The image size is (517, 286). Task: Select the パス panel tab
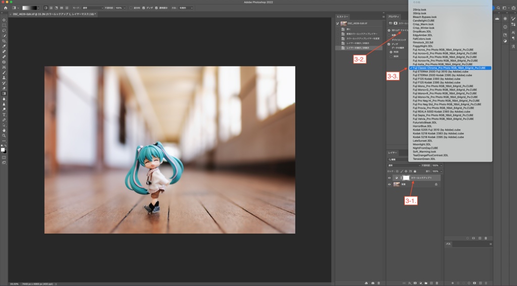click(x=448, y=244)
